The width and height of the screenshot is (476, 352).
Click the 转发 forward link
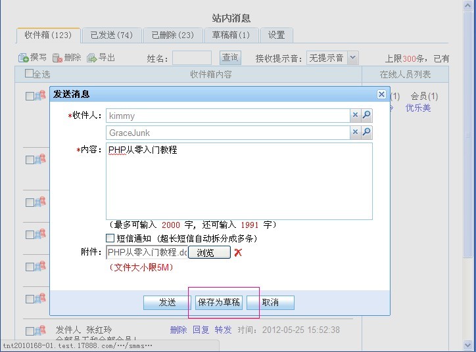[x=223, y=330]
